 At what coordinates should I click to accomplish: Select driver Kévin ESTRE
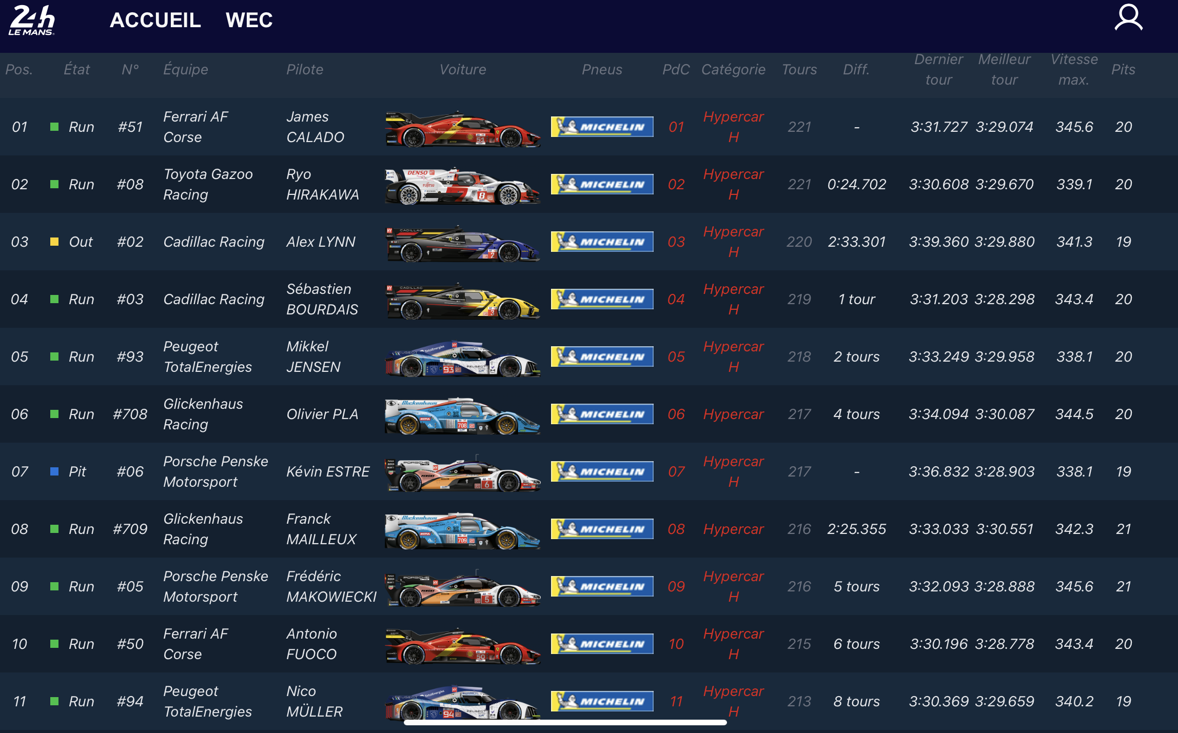[x=328, y=471]
